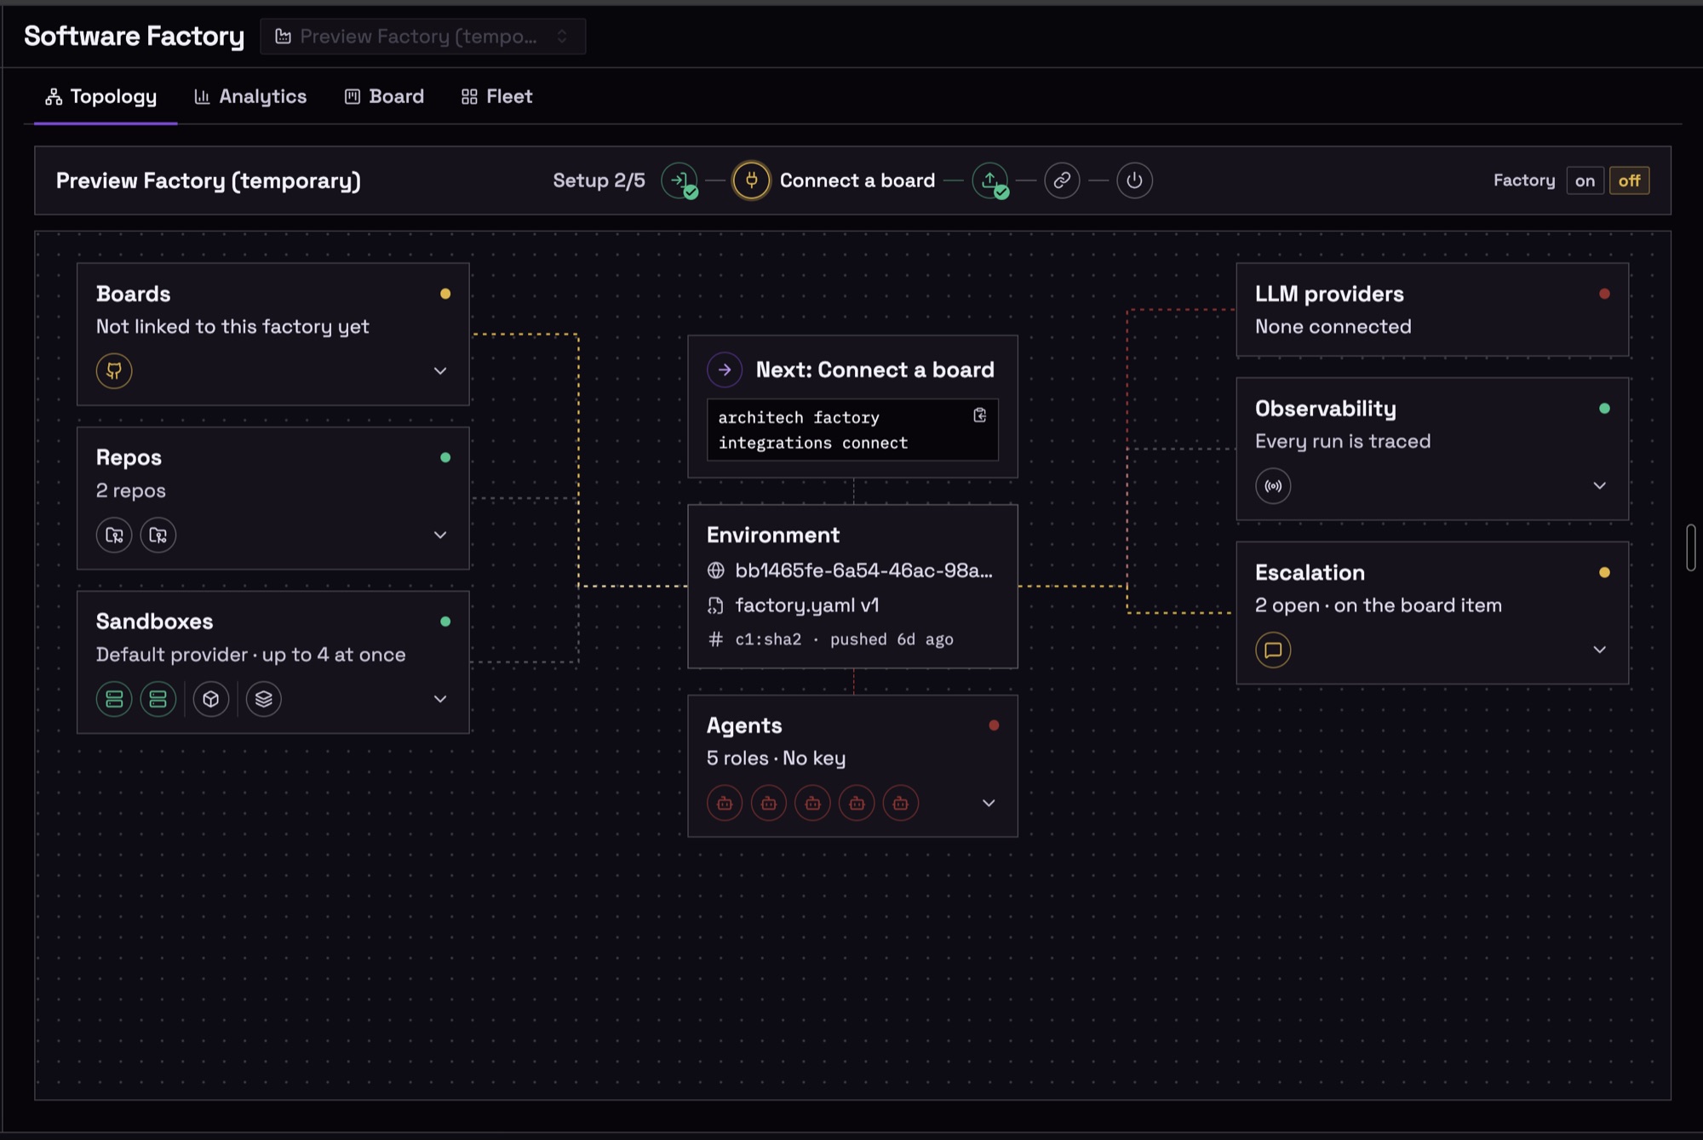Click the LLM providers card title
This screenshot has width=1703, height=1140.
coord(1329,294)
